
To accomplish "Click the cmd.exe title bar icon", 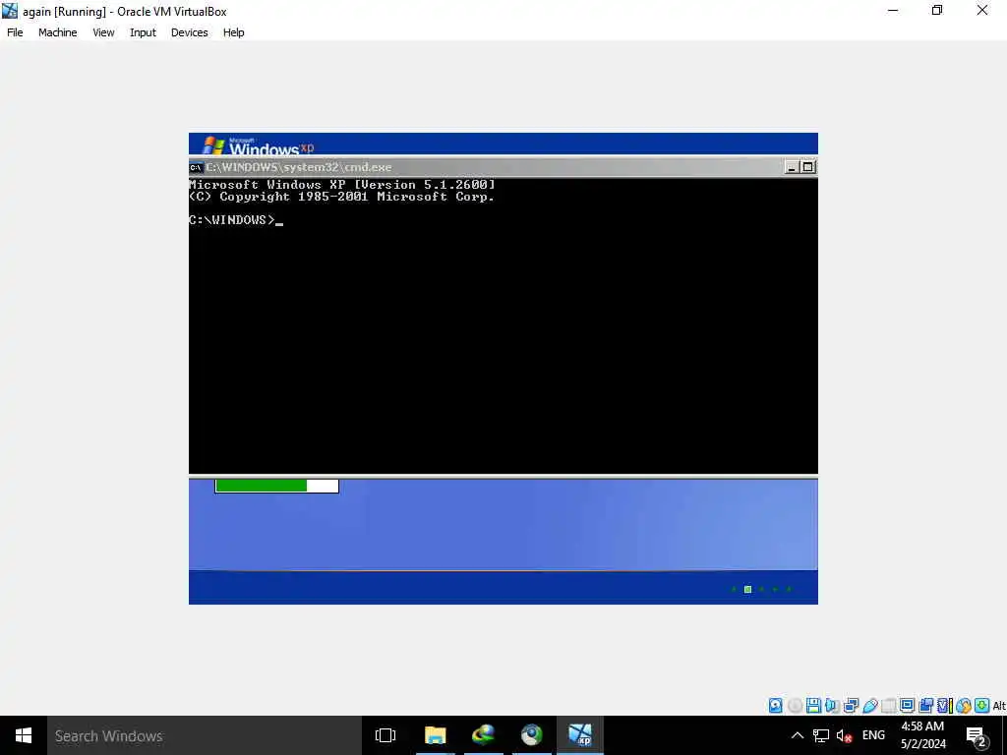I will tap(196, 167).
